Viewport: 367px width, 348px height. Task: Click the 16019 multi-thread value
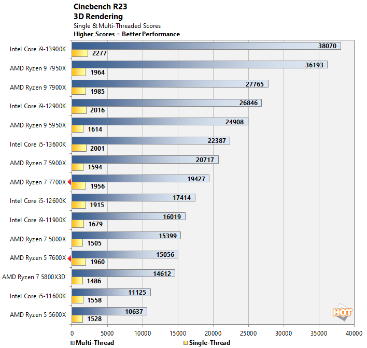point(172,217)
